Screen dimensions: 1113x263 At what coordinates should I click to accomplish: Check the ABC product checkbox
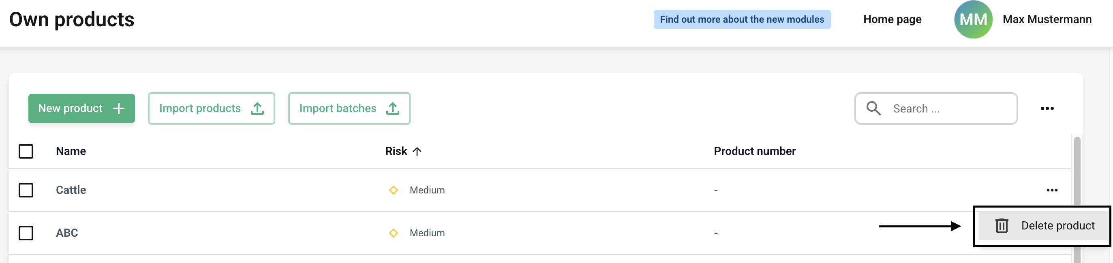[x=26, y=233]
